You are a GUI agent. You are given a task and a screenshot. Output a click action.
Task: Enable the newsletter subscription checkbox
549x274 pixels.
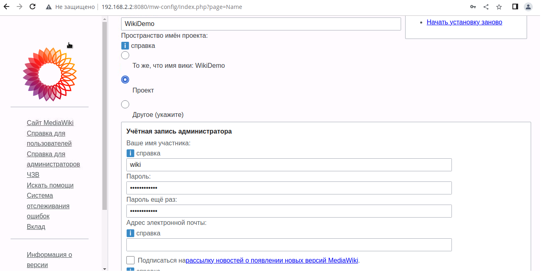pyautogui.click(x=130, y=260)
